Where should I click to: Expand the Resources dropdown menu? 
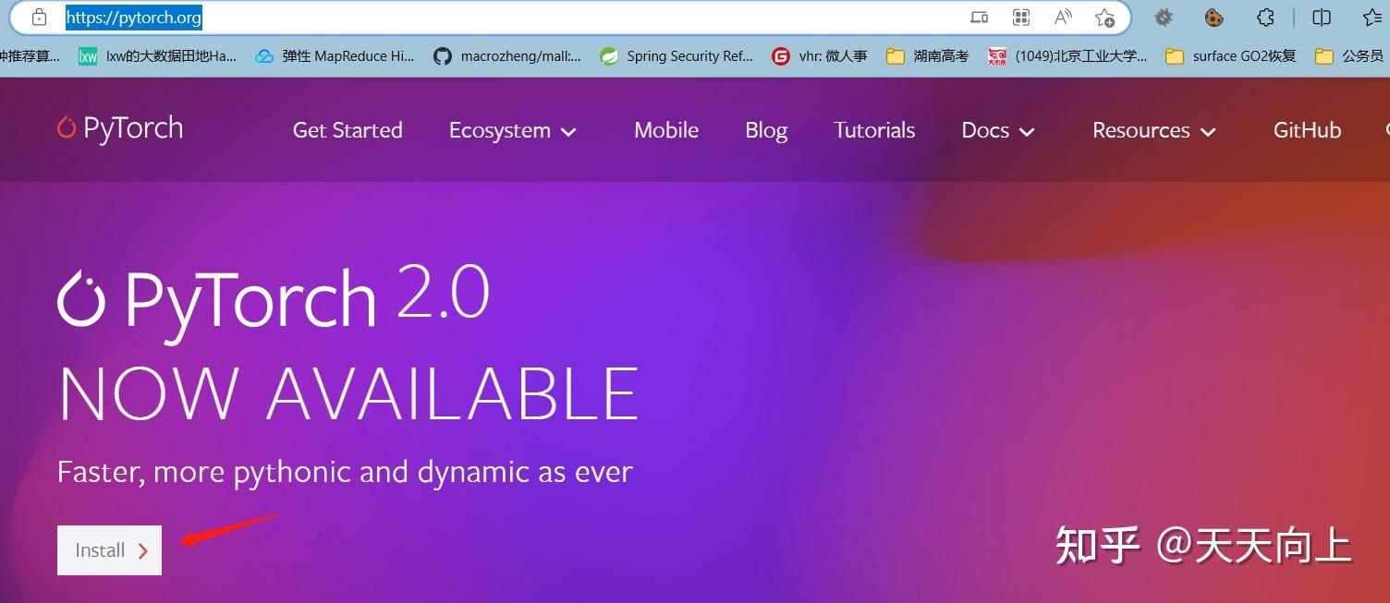1154,130
